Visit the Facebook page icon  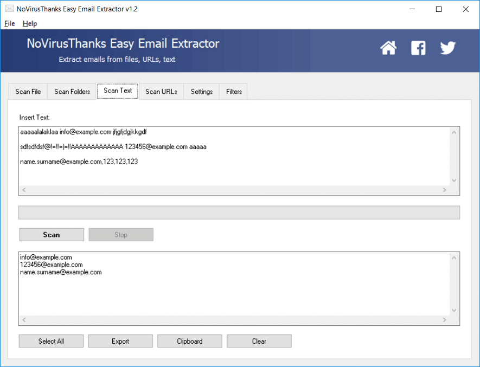coord(418,48)
